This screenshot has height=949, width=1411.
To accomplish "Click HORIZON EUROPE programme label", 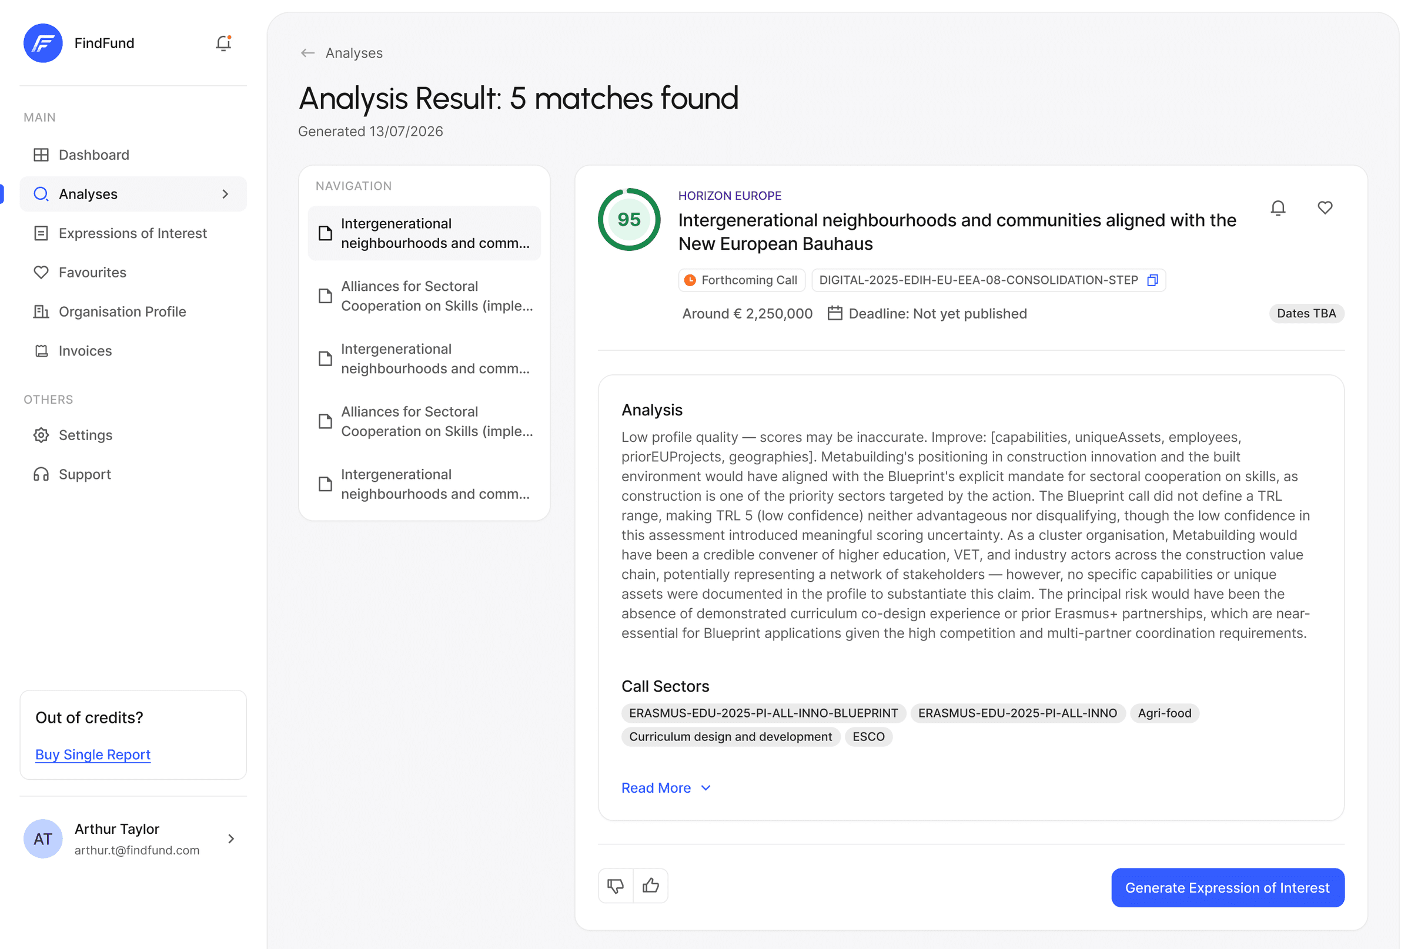I will [x=730, y=196].
